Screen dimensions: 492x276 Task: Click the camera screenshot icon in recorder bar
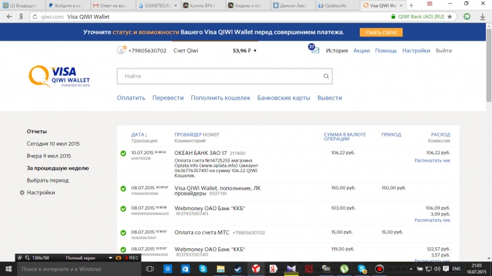[x=118, y=258]
